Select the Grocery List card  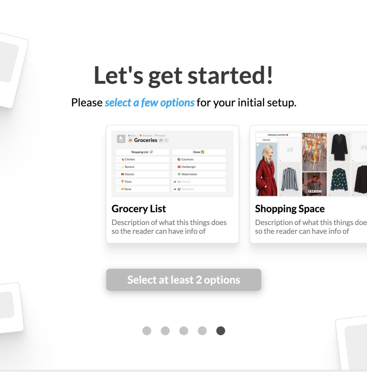coord(172,184)
